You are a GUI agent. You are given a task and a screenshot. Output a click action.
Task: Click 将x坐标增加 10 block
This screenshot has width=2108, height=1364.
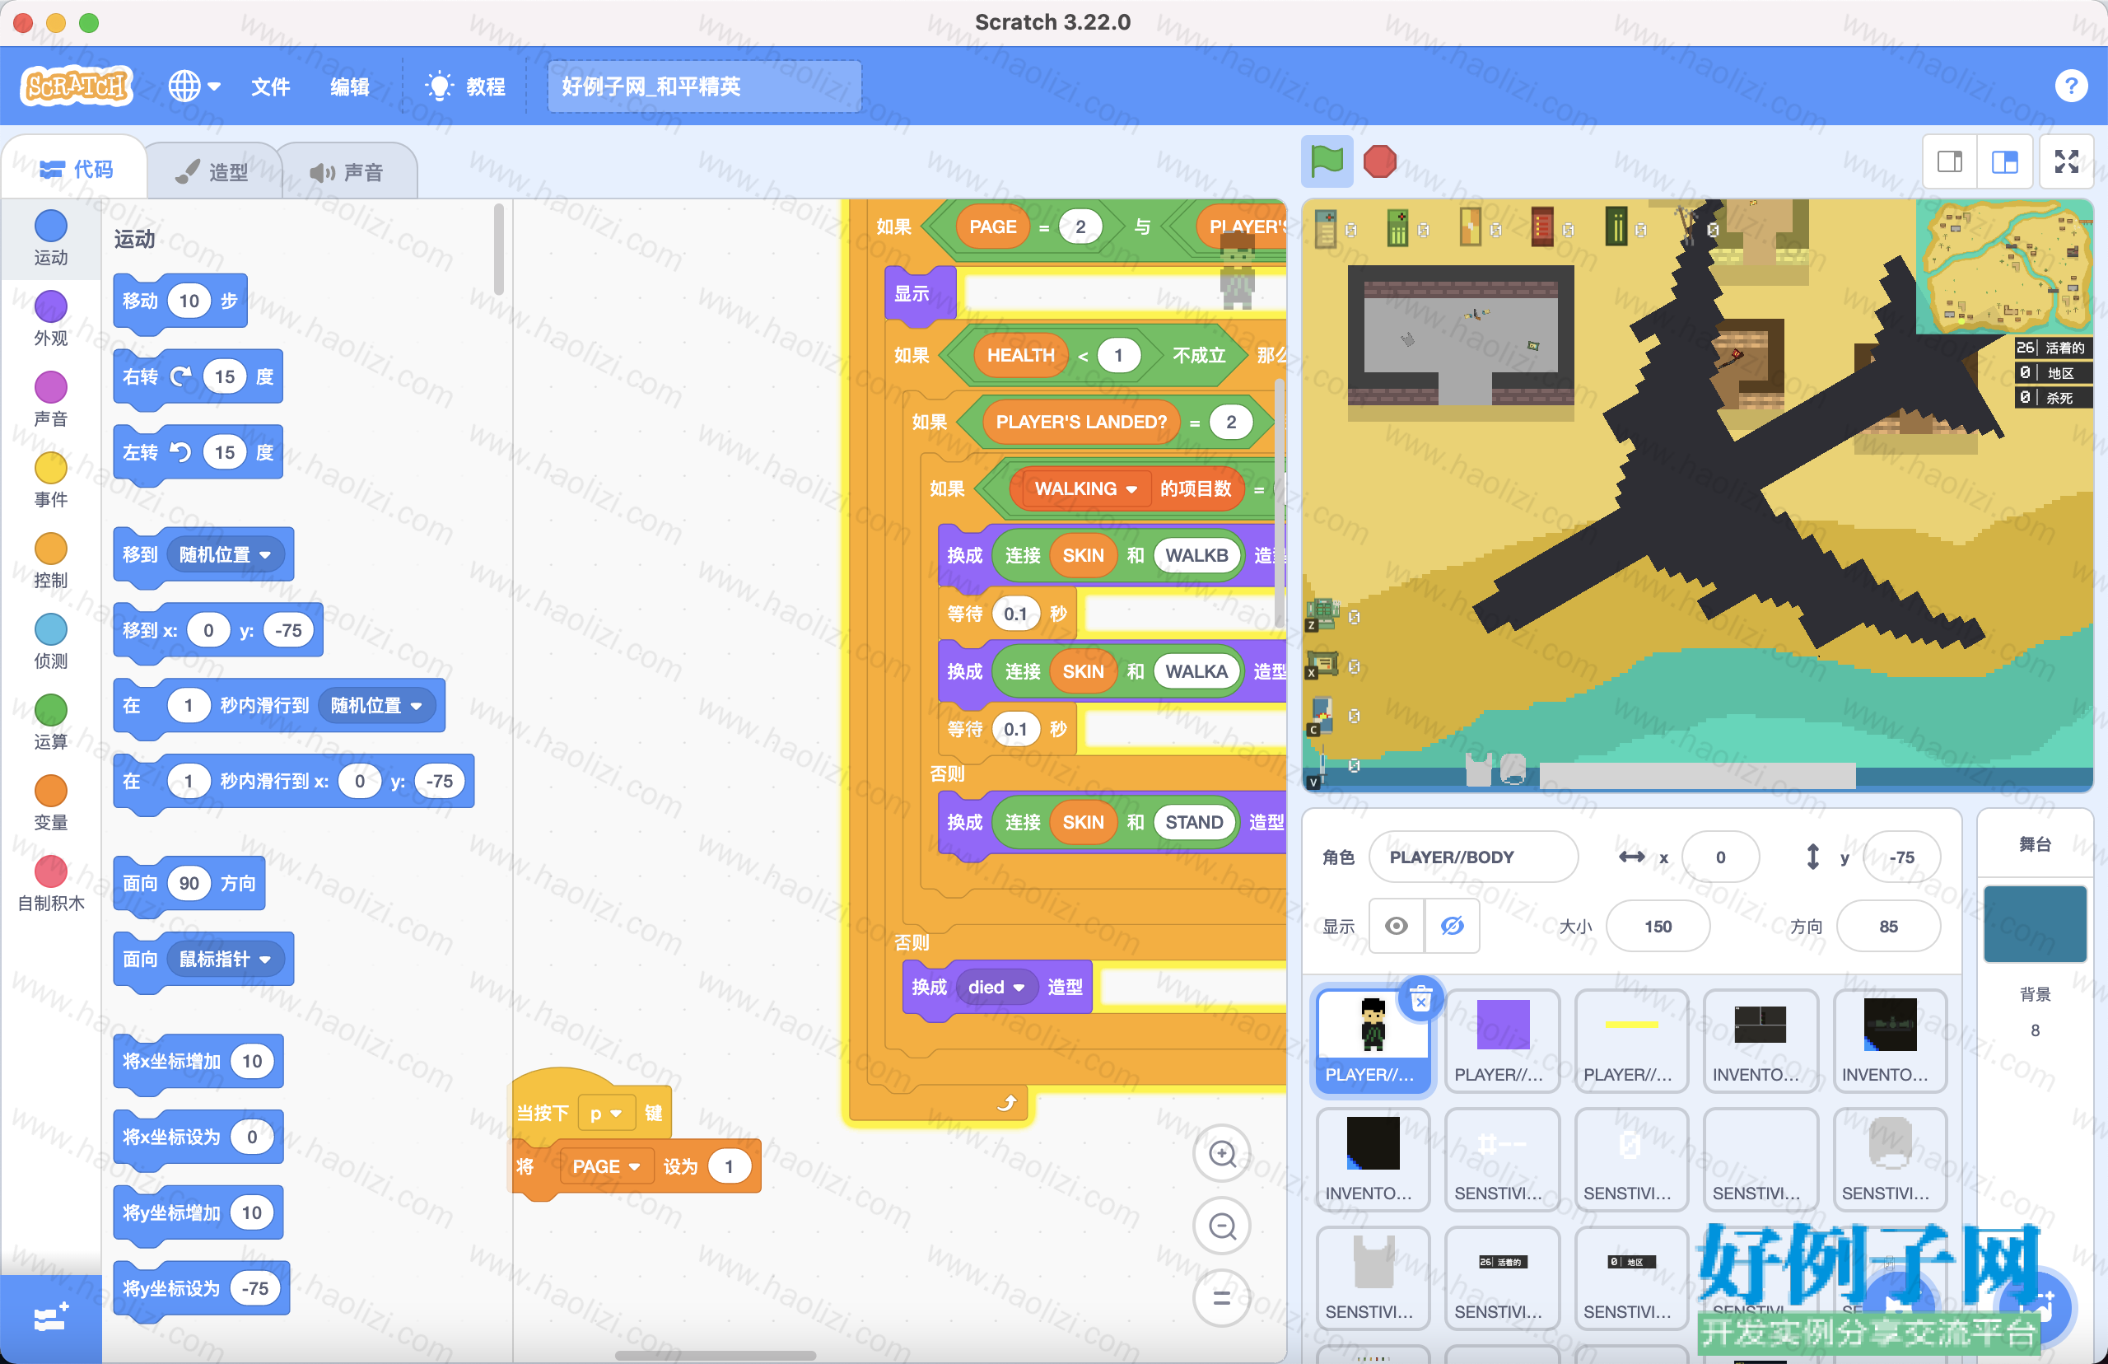tap(198, 1062)
